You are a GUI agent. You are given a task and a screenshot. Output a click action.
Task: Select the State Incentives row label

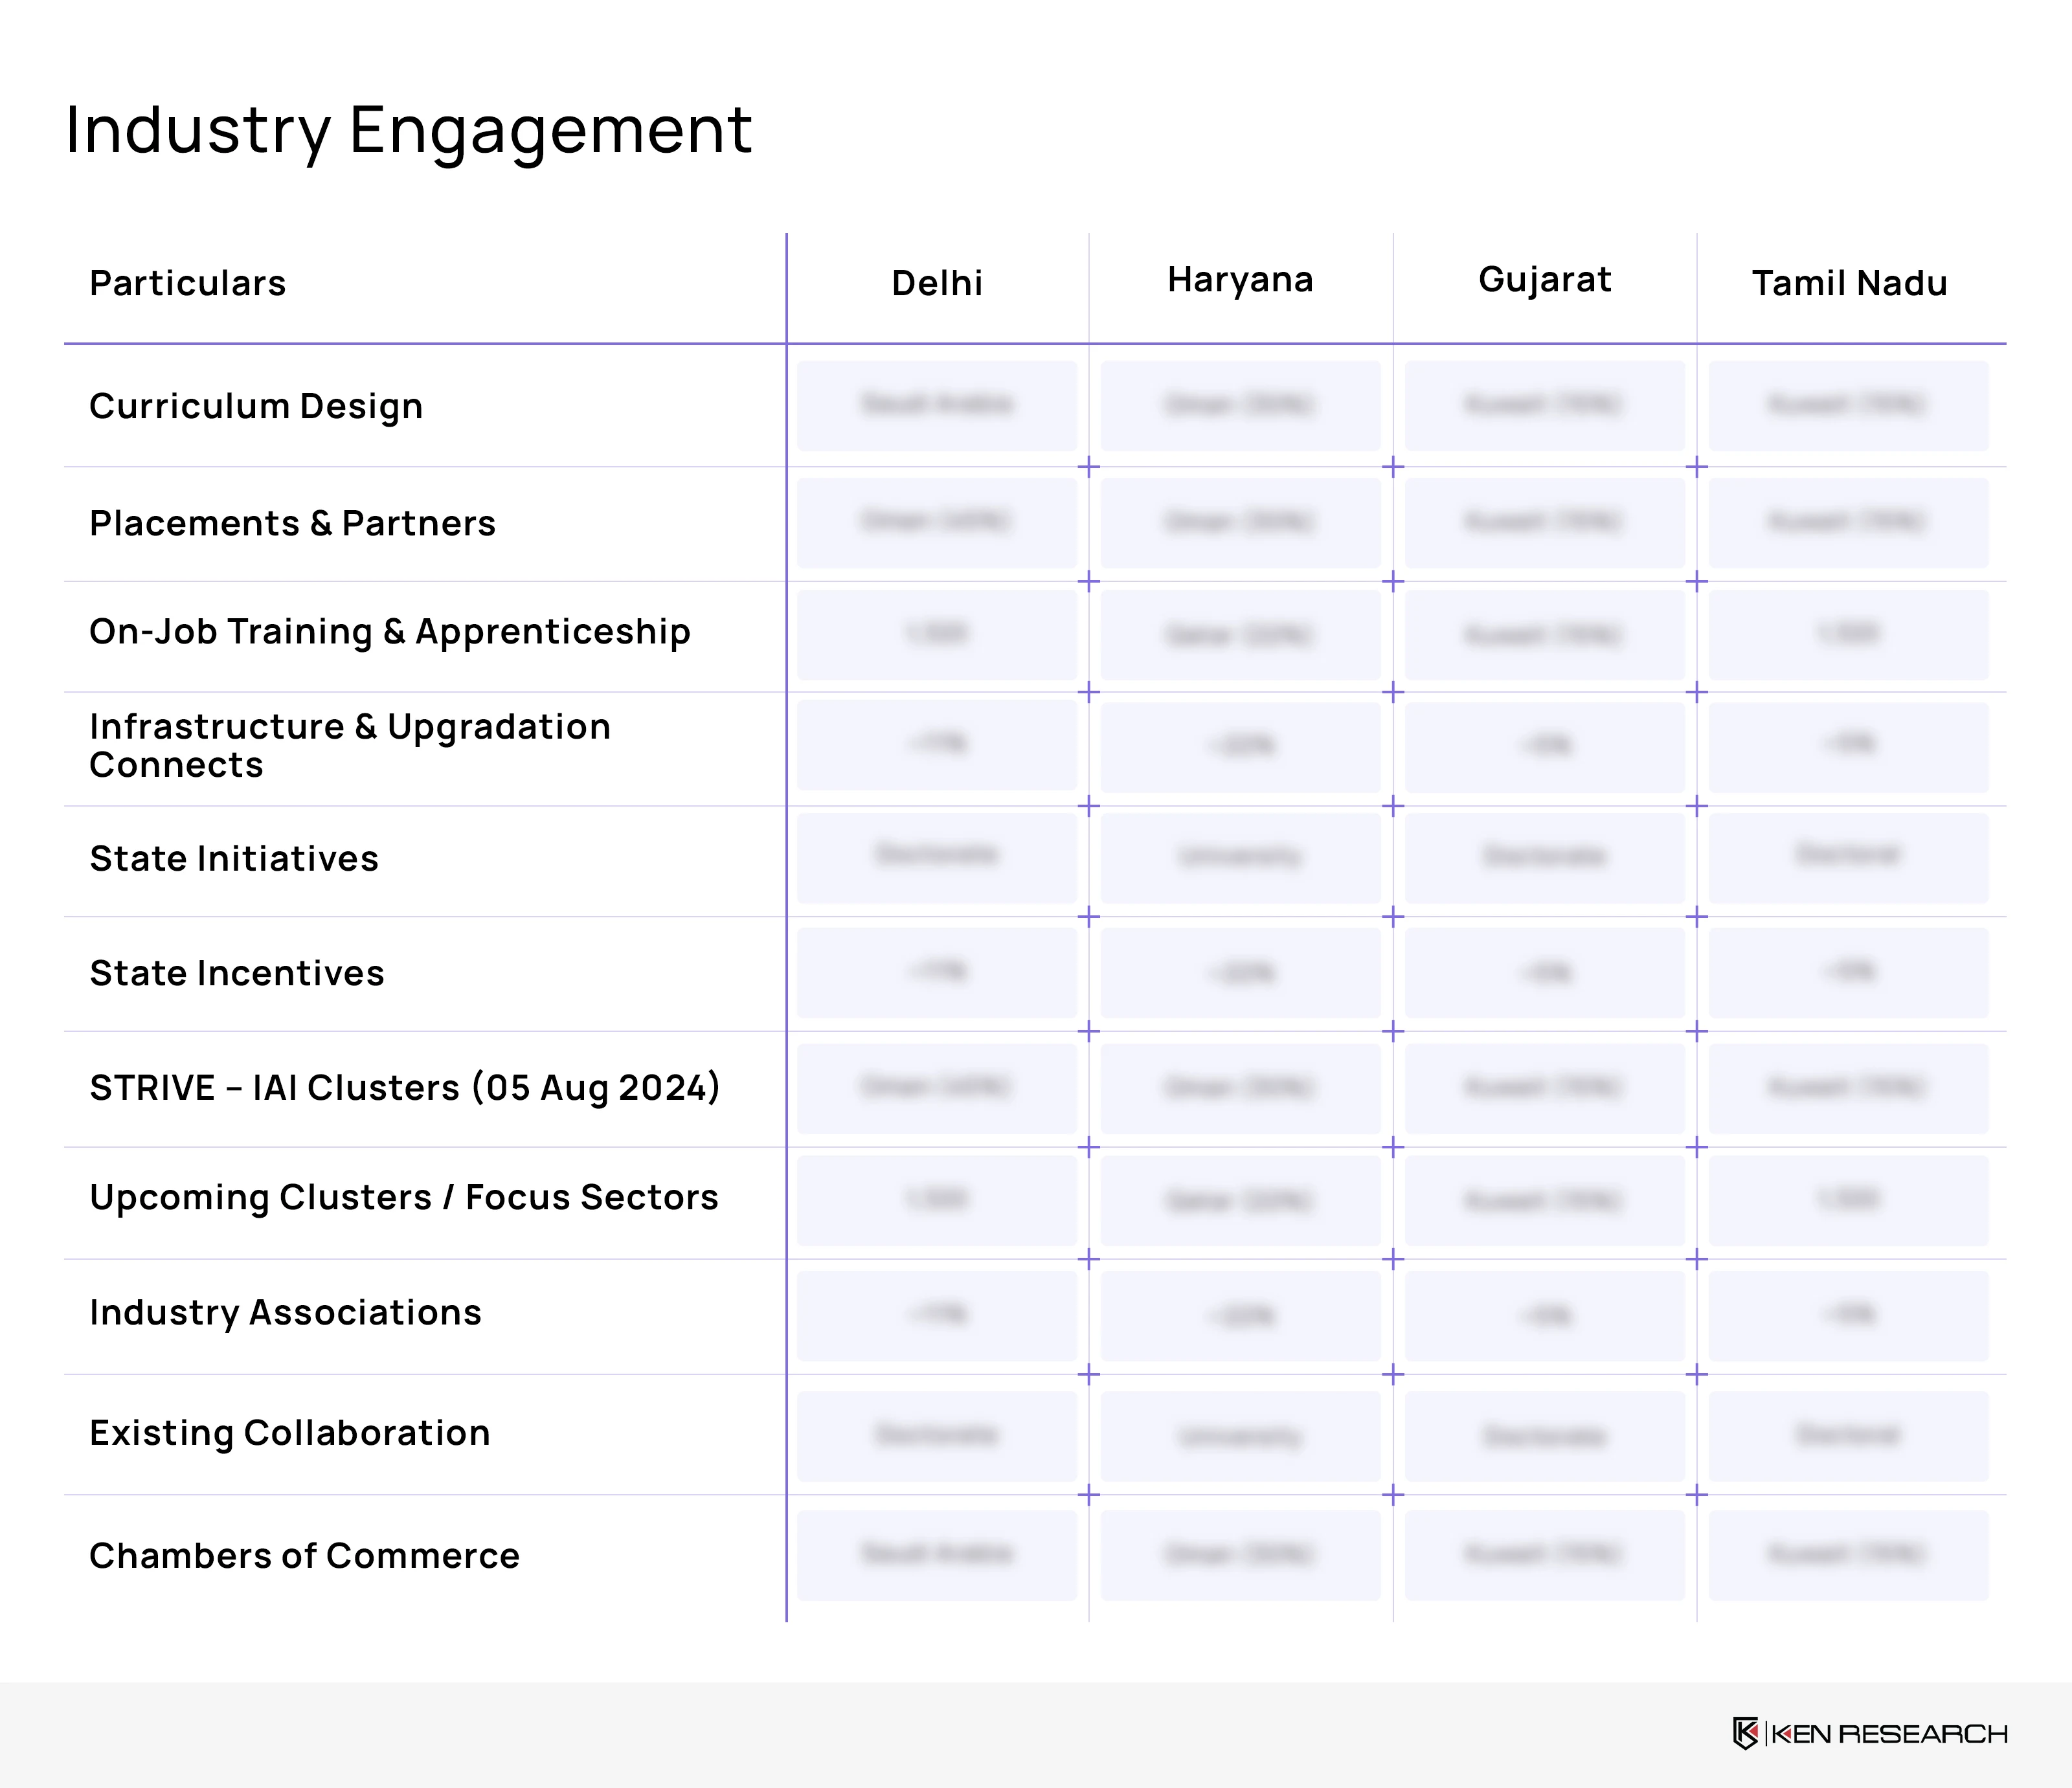click(237, 973)
